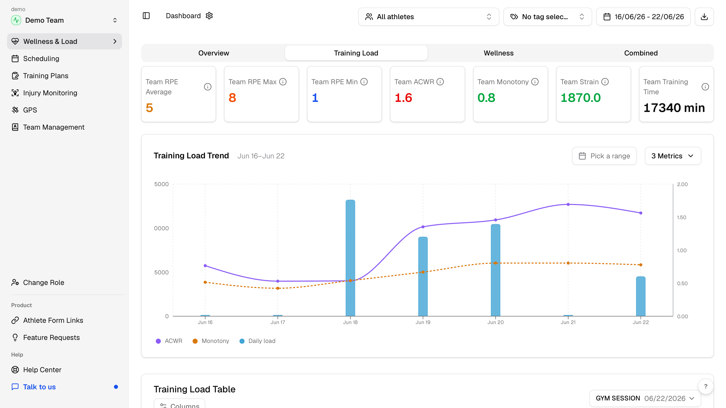Switch to the Combined tab
Viewport: 726px width, 408px height.
pos(641,53)
